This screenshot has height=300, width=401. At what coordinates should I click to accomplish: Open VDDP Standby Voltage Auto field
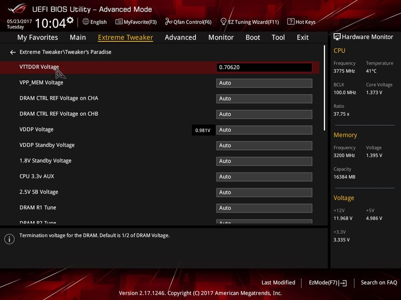click(264, 145)
